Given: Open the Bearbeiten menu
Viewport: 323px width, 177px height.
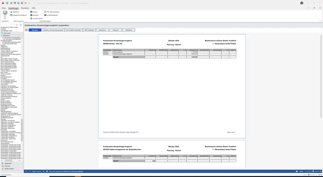Looking at the screenshot, I should tap(25, 8).
